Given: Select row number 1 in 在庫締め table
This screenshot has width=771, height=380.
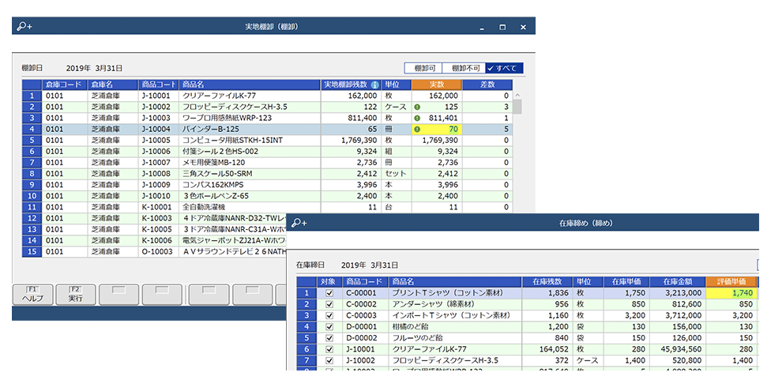Looking at the screenshot, I should [307, 293].
